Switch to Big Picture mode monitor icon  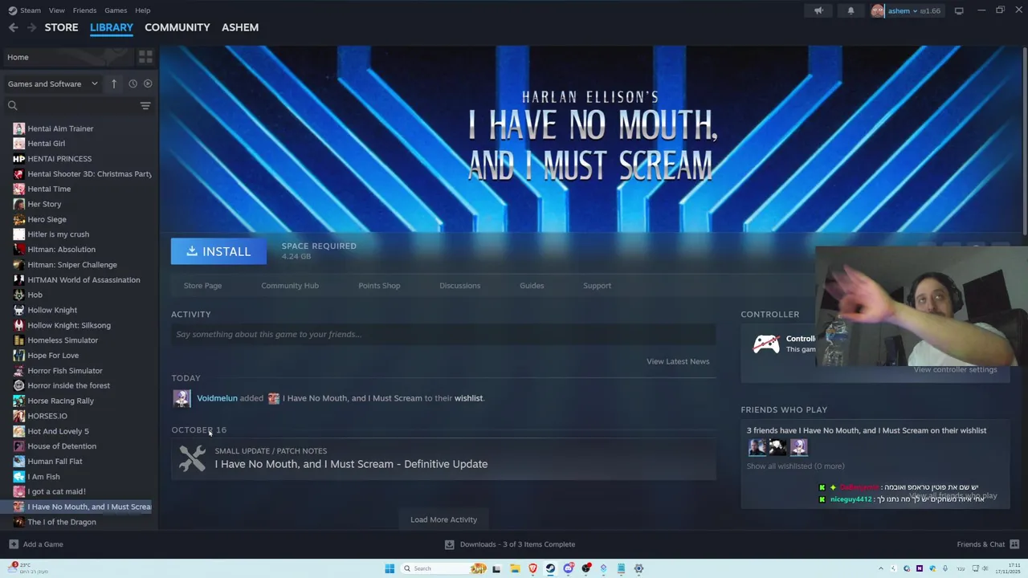coord(959,10)
